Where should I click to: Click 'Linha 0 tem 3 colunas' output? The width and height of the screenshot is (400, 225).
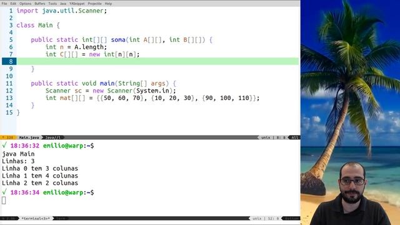[40, 168]
